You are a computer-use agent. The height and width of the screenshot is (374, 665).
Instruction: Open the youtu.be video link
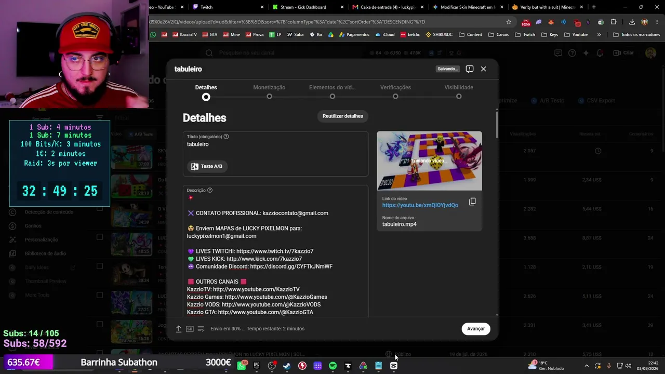420,205
